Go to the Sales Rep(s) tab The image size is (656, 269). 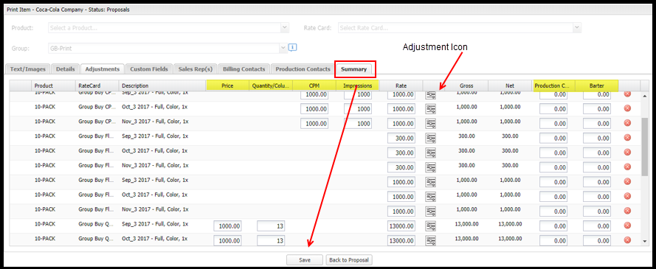coord(196,69)
